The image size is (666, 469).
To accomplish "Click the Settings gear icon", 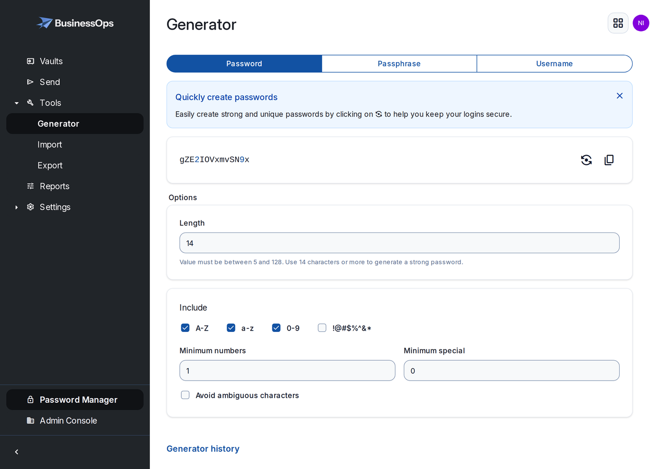I will tap(31, 207).
